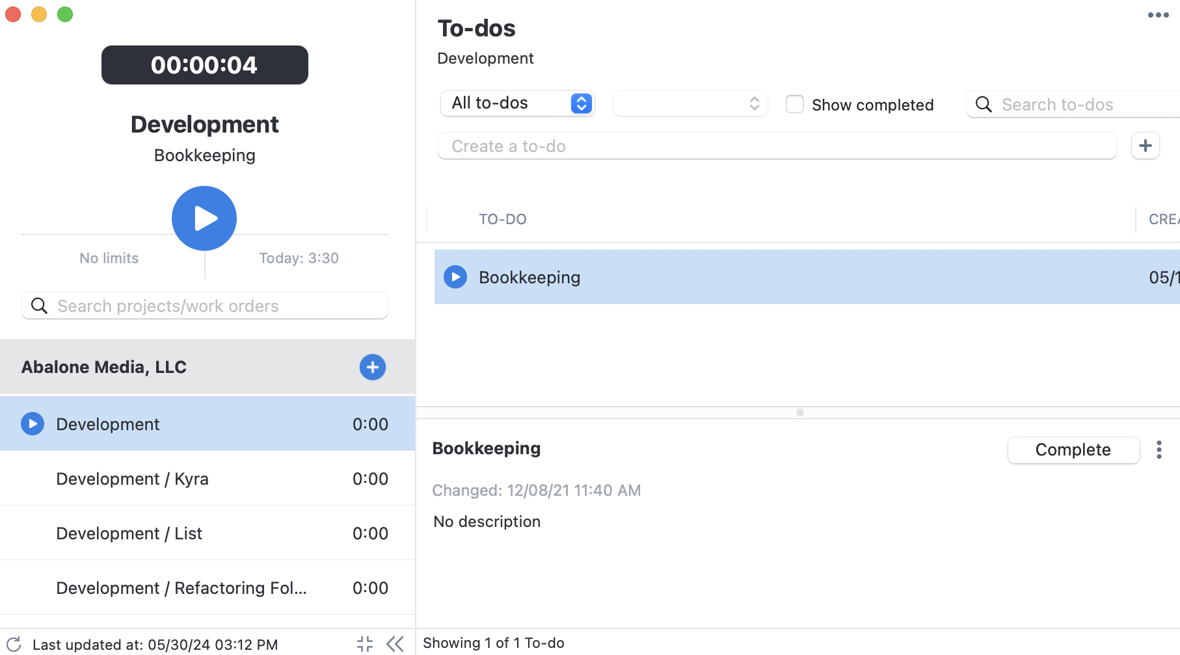Click the Changed: 12/08/21 11:40 AM text
The width and height of the screenshot is (1180, 655).
pos(537,490)
